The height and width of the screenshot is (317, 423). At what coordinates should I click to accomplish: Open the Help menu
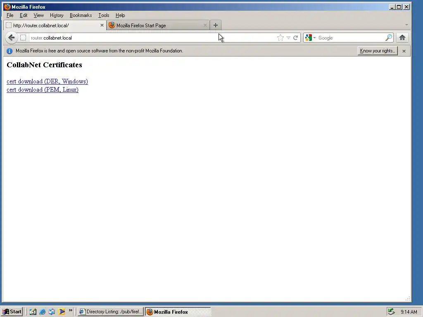pyautogui.click(x=120, y=15)
